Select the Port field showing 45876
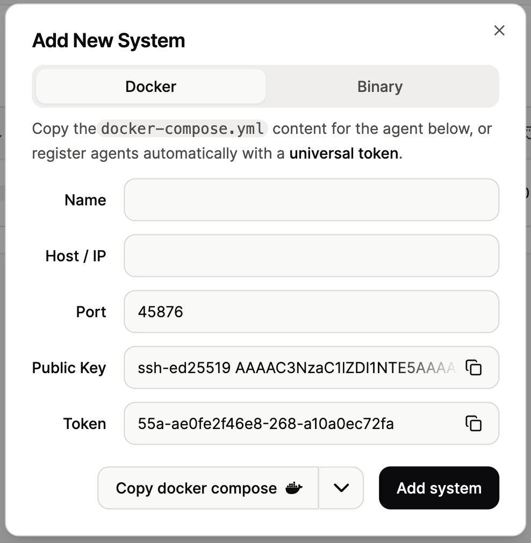531x543 pixels. [311, 312]
